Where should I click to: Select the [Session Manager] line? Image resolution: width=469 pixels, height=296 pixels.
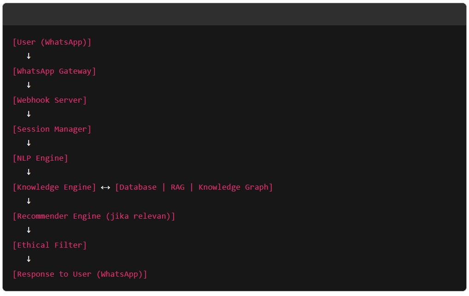point(52,129)
